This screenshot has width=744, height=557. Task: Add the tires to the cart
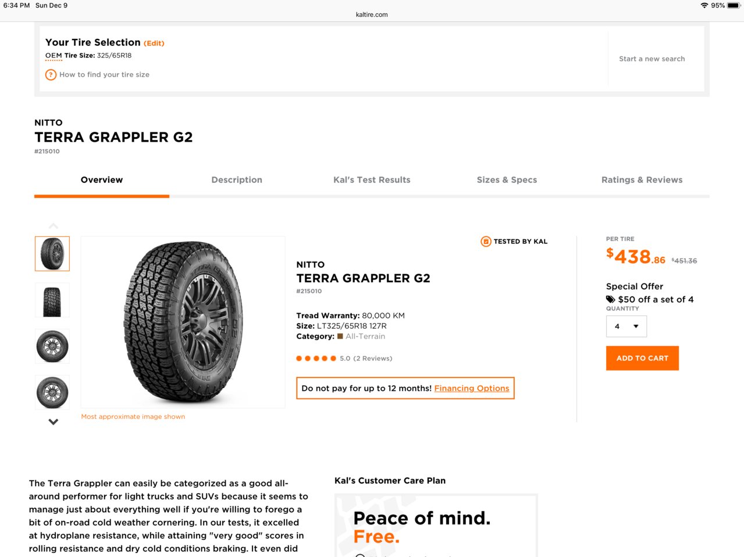[642, 358]
